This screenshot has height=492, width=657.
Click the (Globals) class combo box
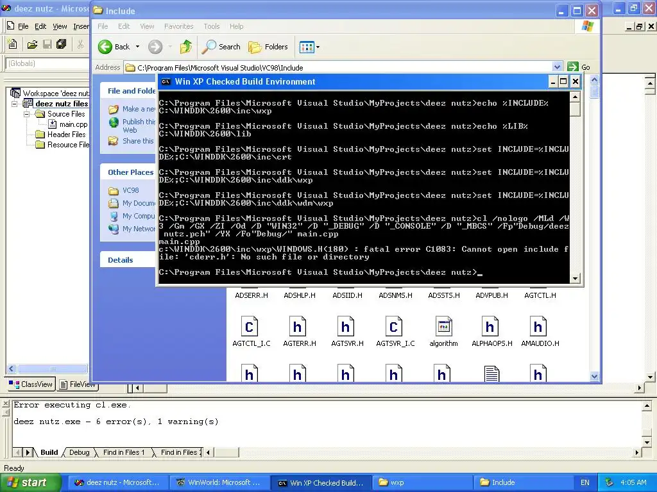(48, 63)
